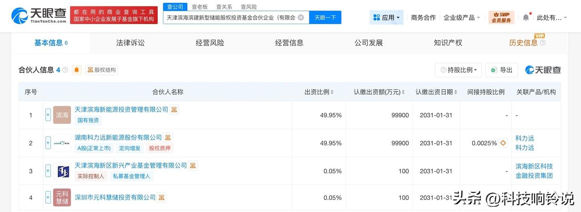Select the 经营风险 tab

(x=210, y=43)
